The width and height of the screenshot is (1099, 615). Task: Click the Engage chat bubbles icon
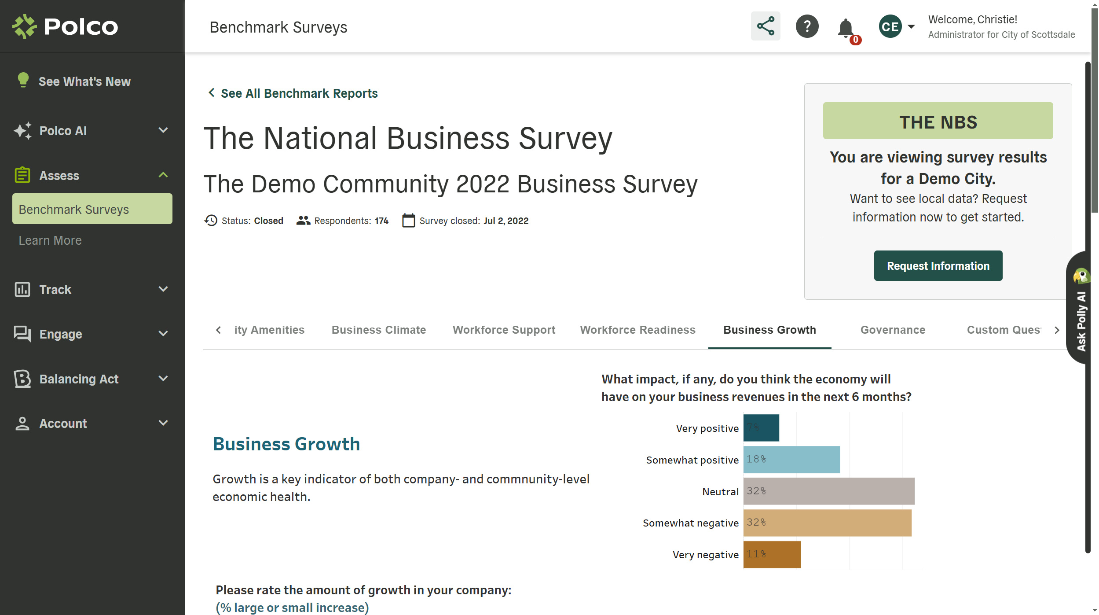point(22,334)
